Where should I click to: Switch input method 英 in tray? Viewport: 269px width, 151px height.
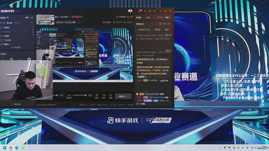(247, 148)
